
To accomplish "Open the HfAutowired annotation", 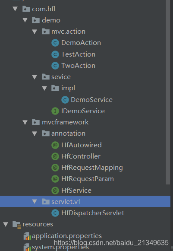I will 82,145.
